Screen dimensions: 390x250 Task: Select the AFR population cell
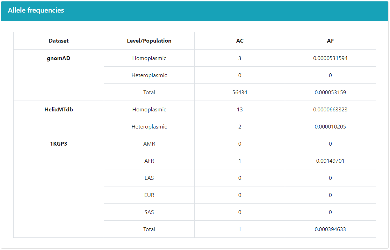click(149, 161)
